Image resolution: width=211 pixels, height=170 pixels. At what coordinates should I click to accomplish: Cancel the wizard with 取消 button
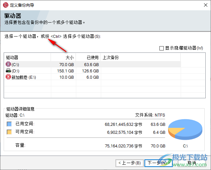[x=192, y=163]
